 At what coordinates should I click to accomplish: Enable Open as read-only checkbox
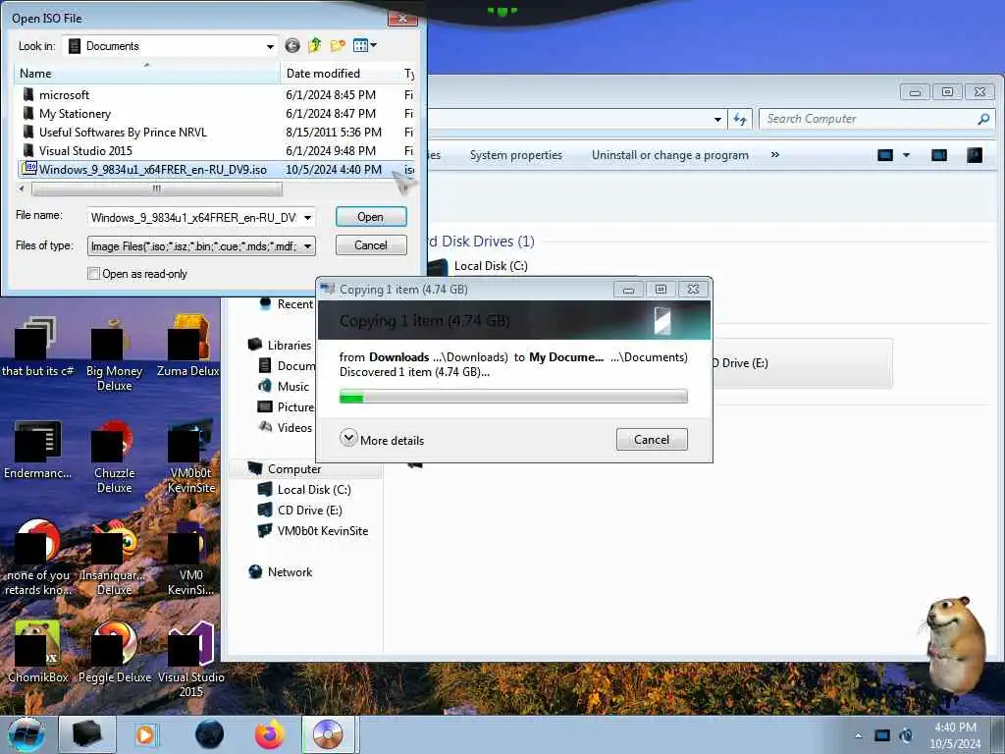click(93, 274)
